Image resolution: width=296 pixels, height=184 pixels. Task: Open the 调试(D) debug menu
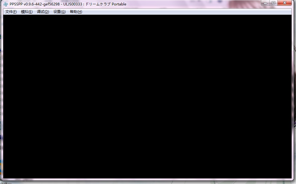pyautogui.click(x=43, y=12)
